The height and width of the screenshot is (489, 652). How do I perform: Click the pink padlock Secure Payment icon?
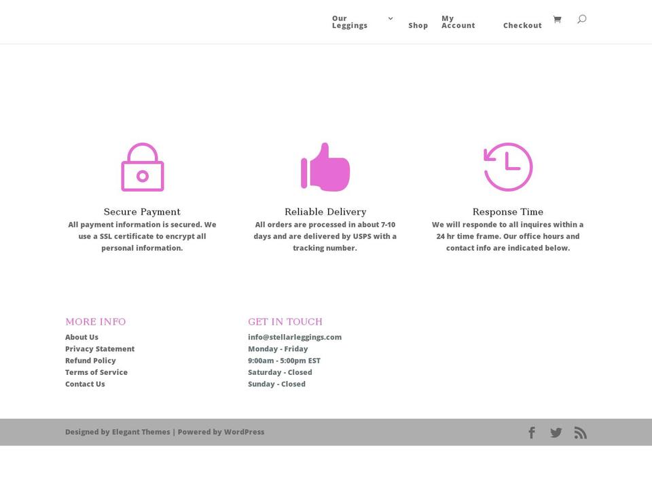[143, 167]
